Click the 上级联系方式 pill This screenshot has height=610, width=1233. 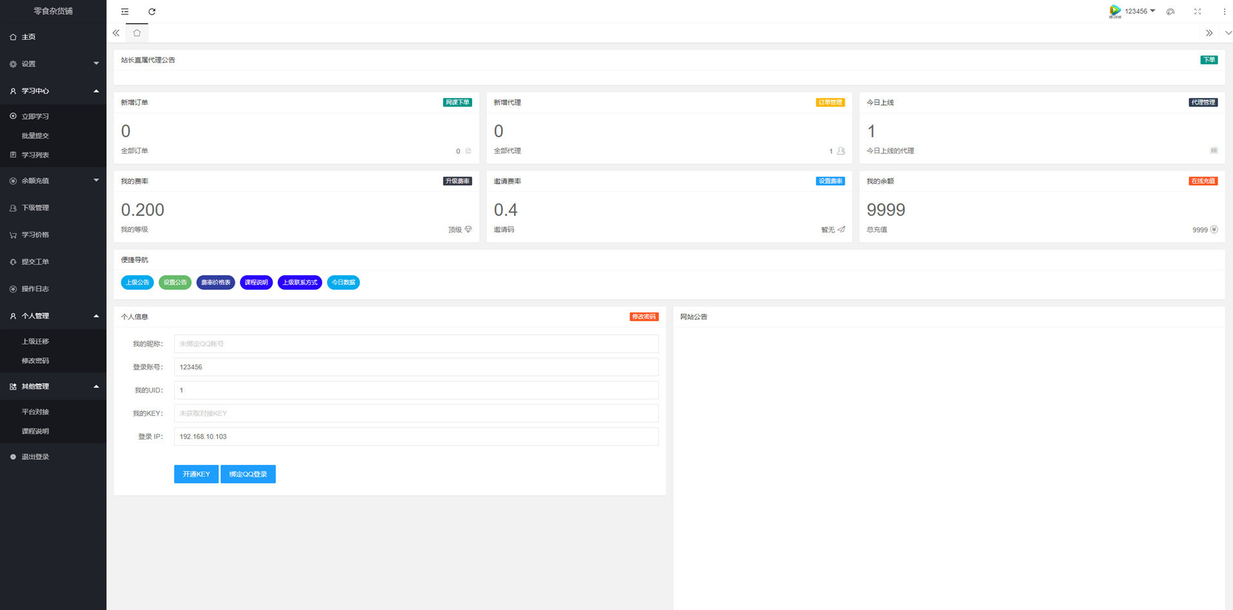(x=300, y=282)
